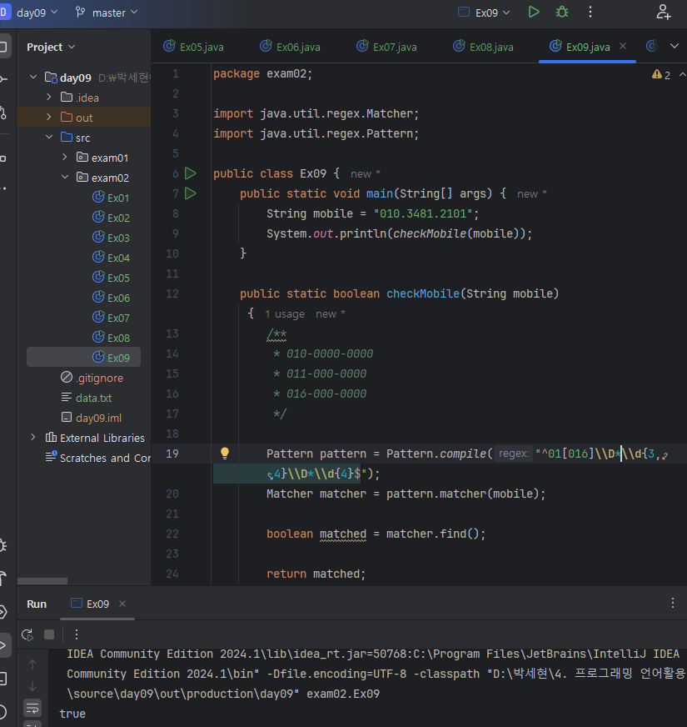This screenshot has width=687, height=727.
Task: Open the More Actions vertical dots menu in top toolbar
Action: 590,12
